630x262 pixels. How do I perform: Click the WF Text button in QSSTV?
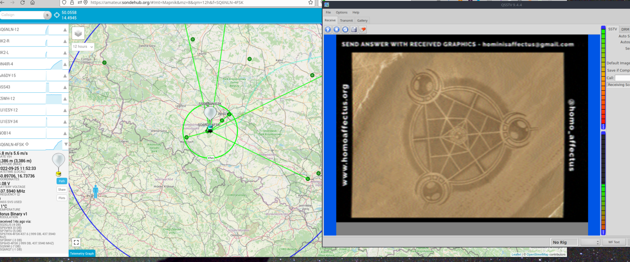(x=614, y=242)
